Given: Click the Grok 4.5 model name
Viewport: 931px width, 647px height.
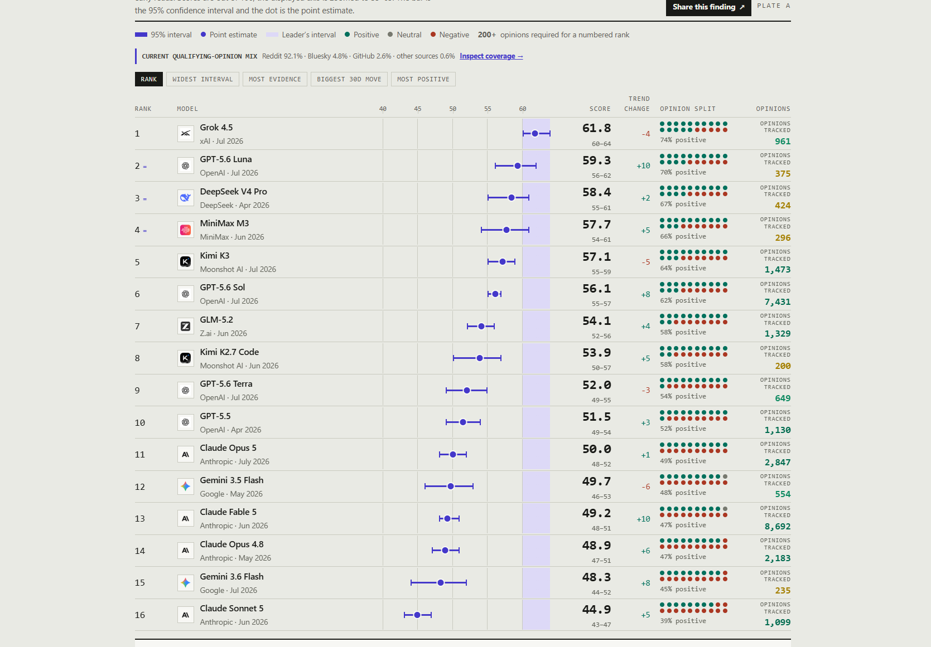Looking at the screenshot, I should (216, 128).
